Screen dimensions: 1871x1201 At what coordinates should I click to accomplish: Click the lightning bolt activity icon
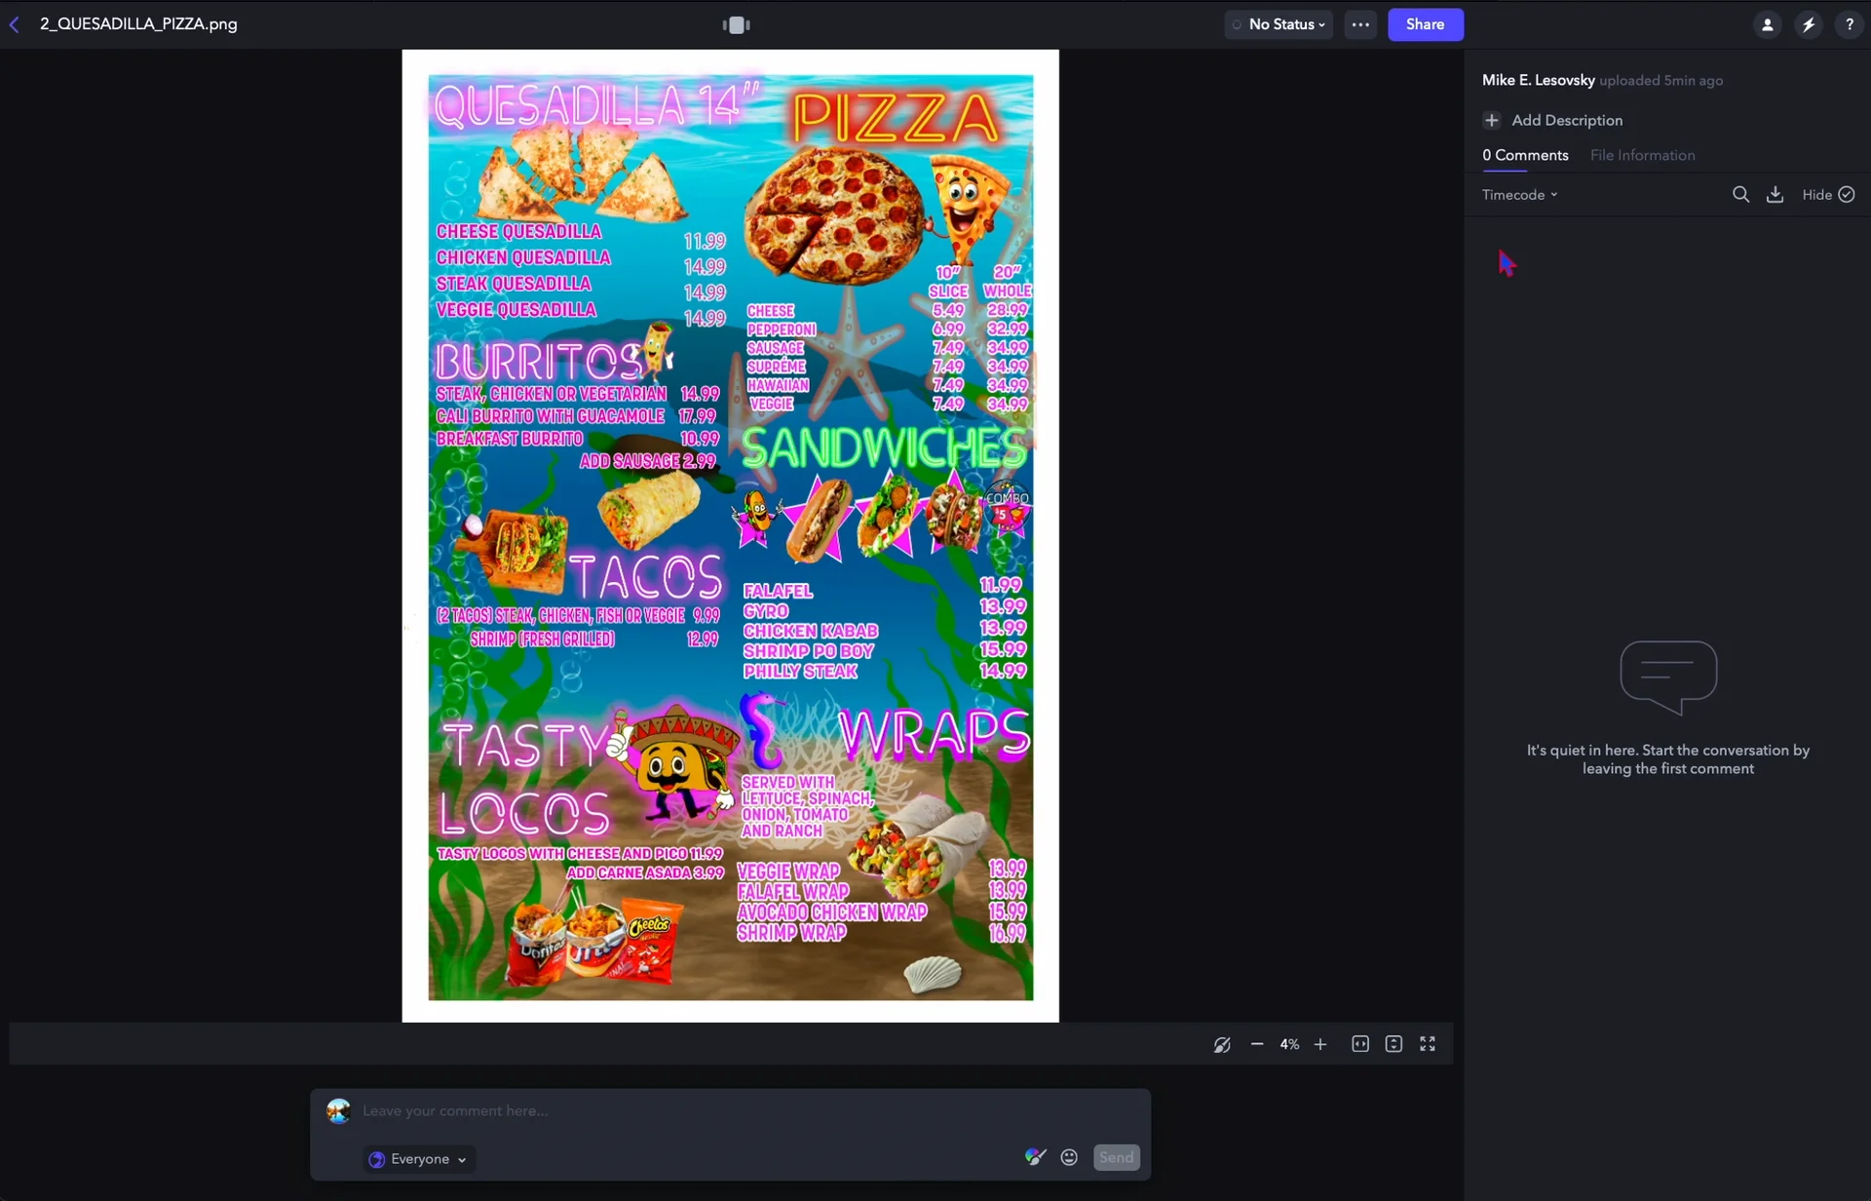point(1809,24)
